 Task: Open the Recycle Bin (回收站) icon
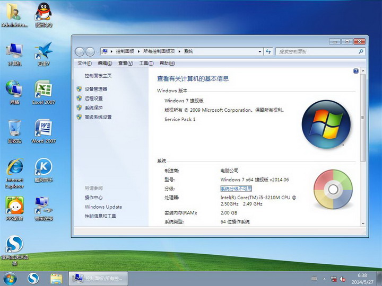[x=14, y=131]
